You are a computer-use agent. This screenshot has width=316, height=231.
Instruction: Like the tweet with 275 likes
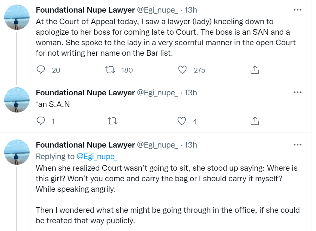coord(182,70)
